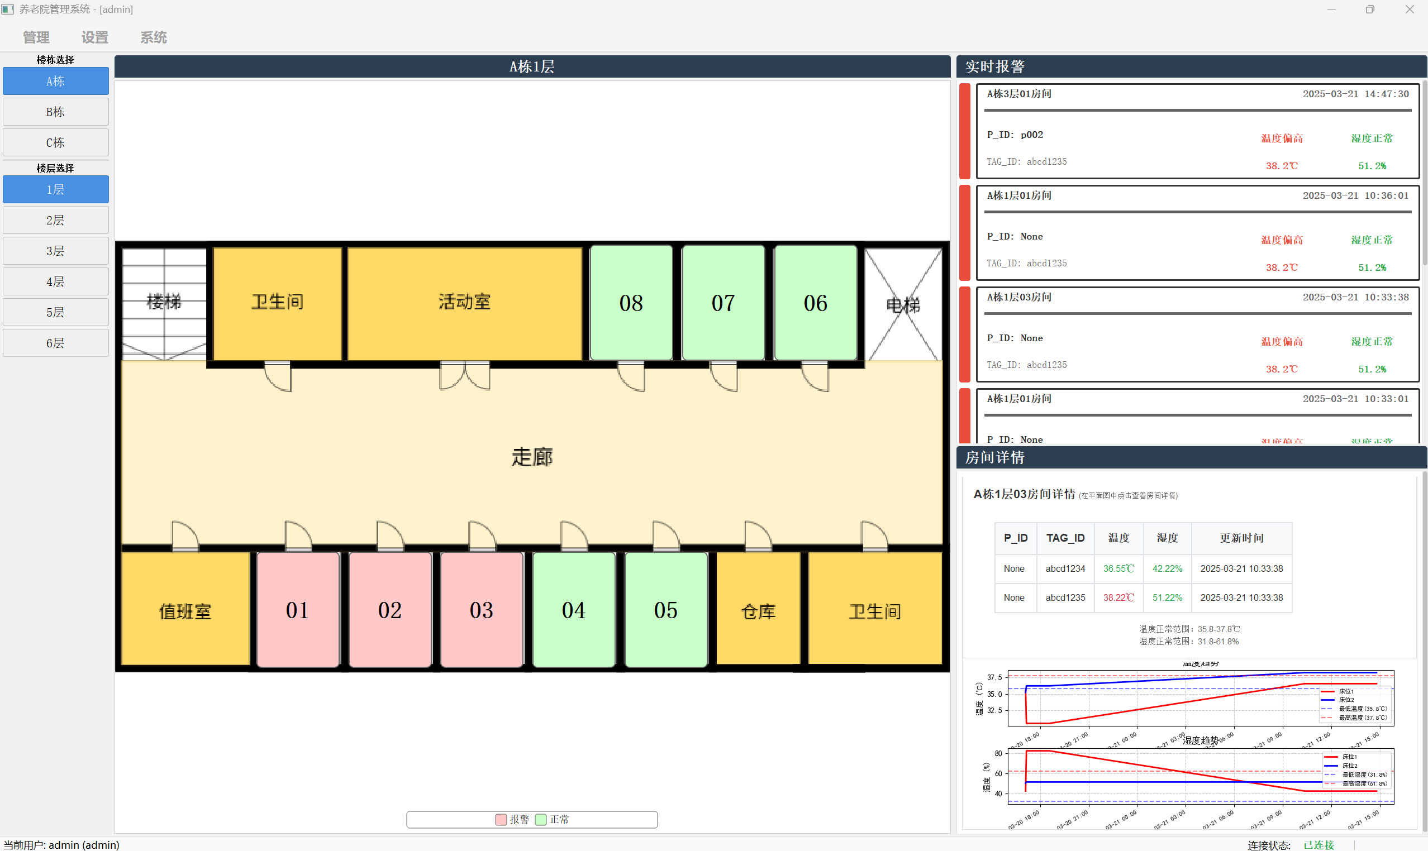Open the 设置 menu
Screen dimensions: 1428x851
point(94,37)
